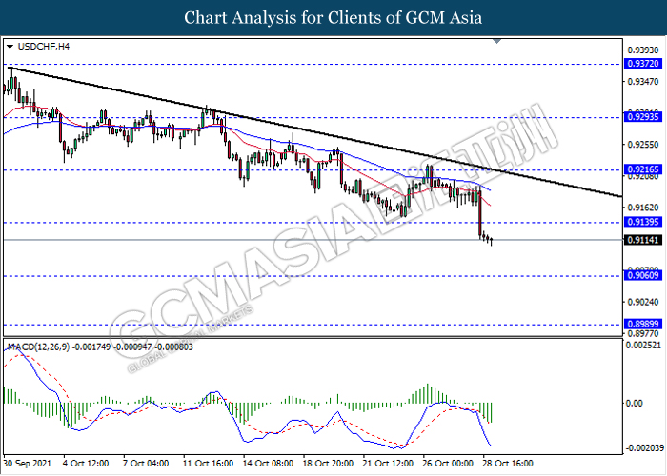The height and width of the screenshot is (476, 667).
Task: Select the 30 Sep 2021 date label
Action: tap(27, 464)
